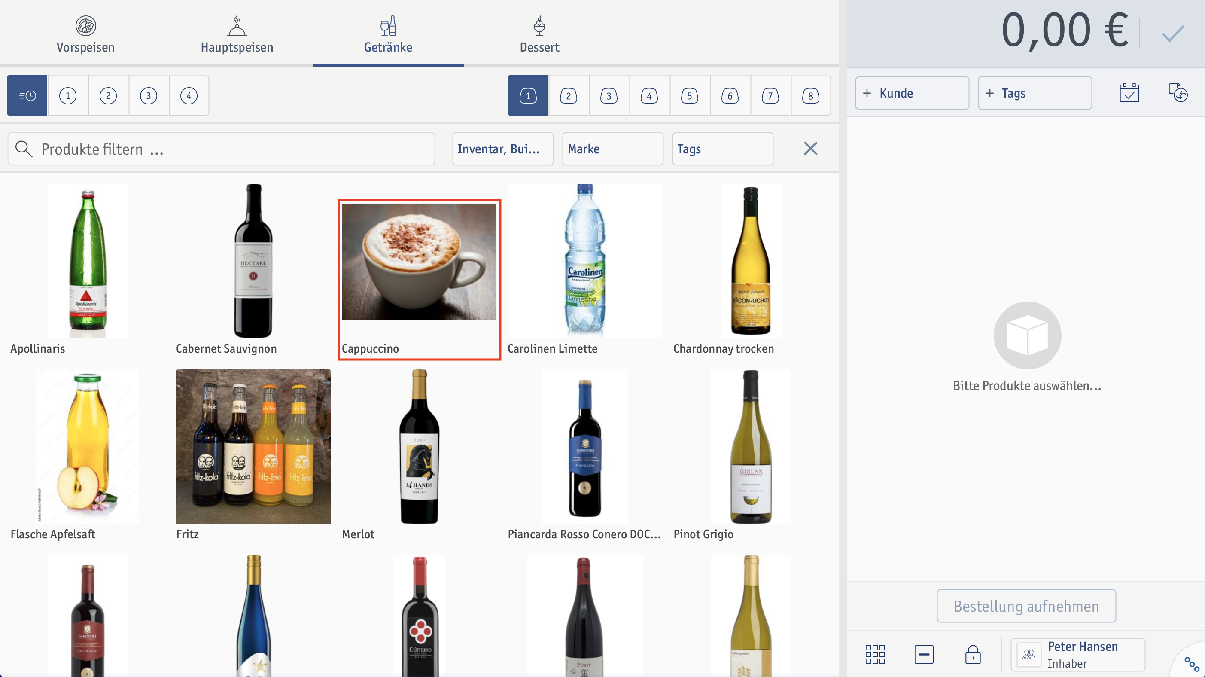Focus the Produkte filtern search field

[x=221, y=149]
